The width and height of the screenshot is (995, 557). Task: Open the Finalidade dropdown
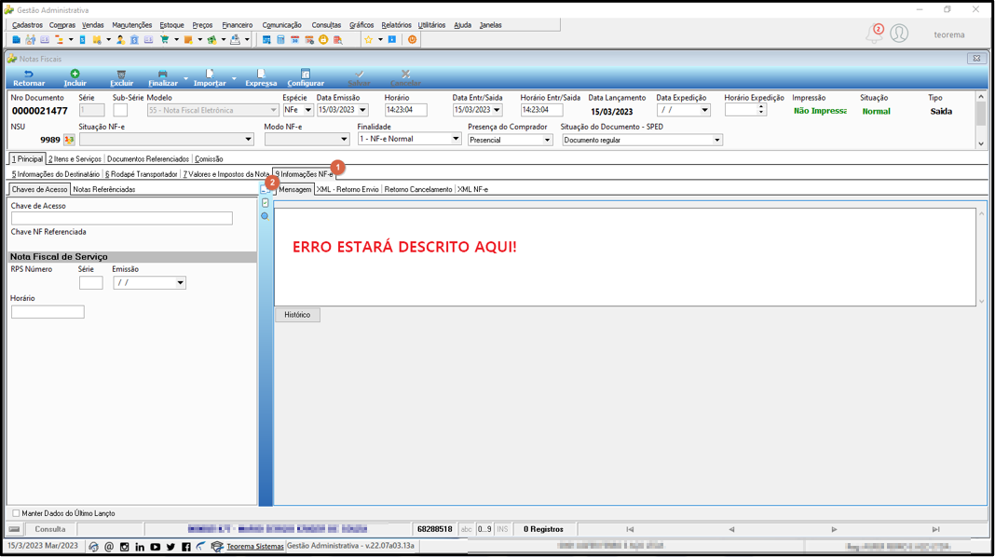455,138
